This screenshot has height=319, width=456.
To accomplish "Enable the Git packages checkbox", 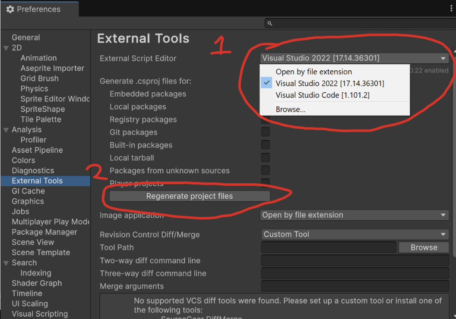I will click(x=265, y=132).
